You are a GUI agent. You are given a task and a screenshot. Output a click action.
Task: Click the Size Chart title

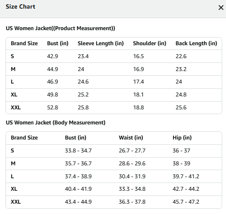(x=21, y=6)
